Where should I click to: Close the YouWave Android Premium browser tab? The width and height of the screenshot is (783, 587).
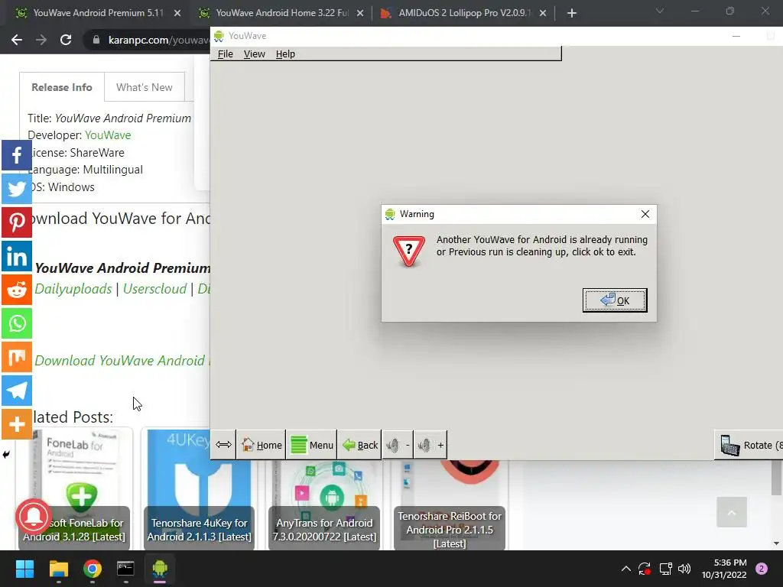point(177,14)
